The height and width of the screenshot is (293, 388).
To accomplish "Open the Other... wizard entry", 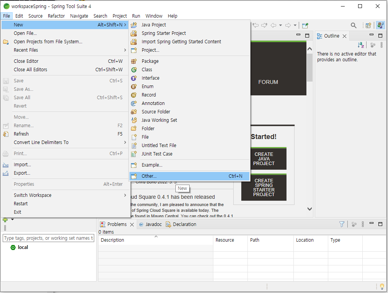I will click(x=189, y=176).
